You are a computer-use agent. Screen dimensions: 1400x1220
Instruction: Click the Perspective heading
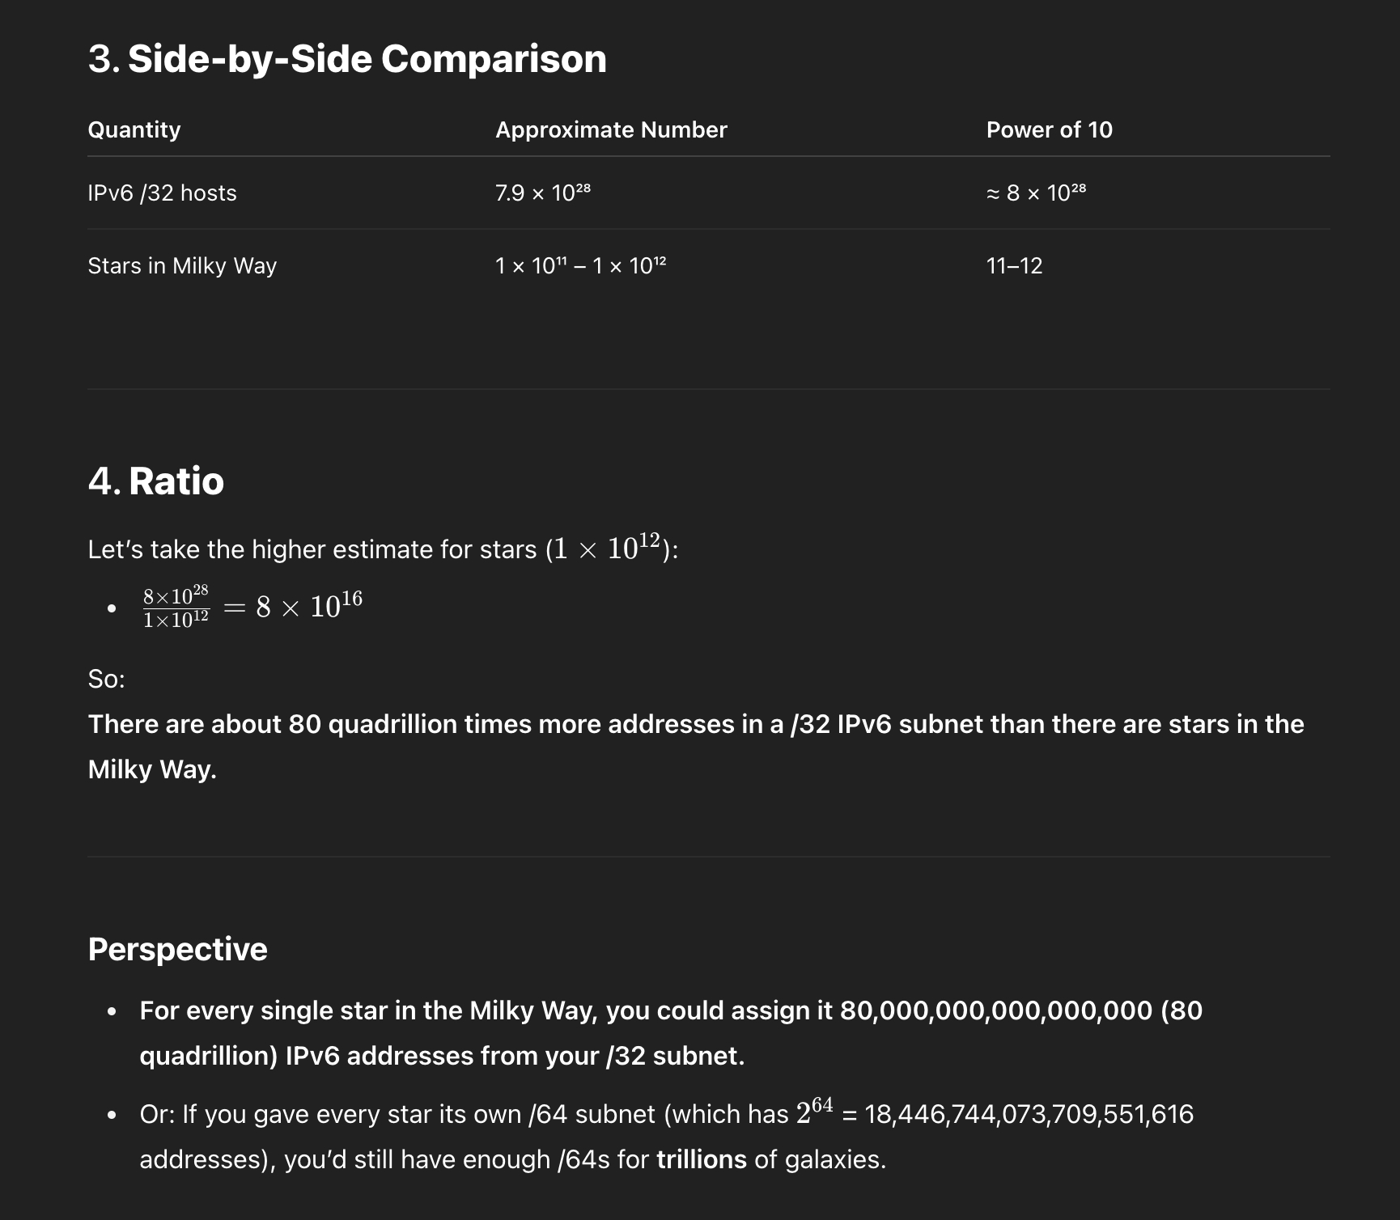[x=177, y=949]
